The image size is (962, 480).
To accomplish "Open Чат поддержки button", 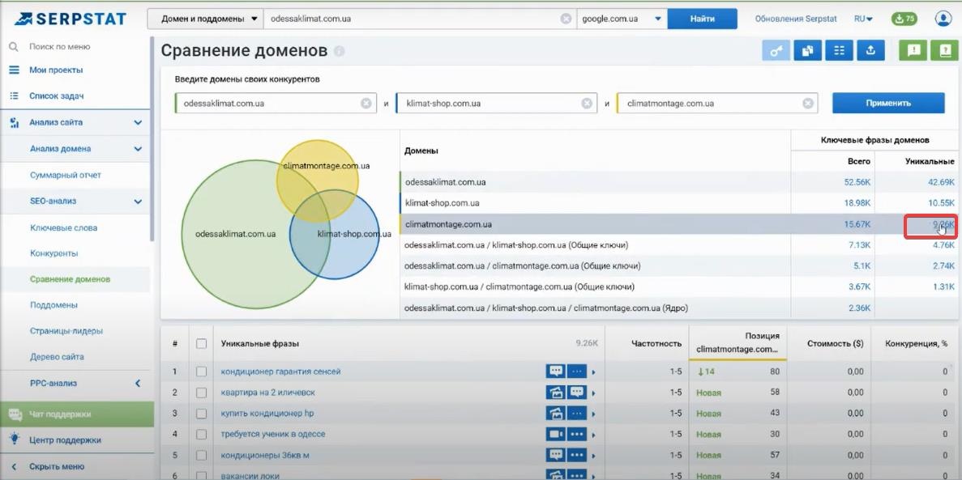I will 77,414.
